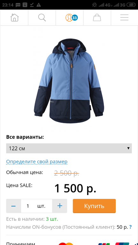Tap the Mastercard payment logo
Screen dimensions: 138x245
(x=66, y=243)
